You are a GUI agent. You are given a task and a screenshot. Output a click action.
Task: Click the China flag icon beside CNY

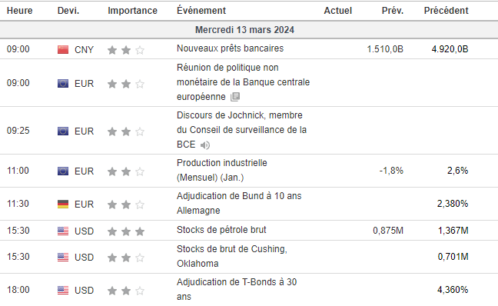[x=63, y=49]
